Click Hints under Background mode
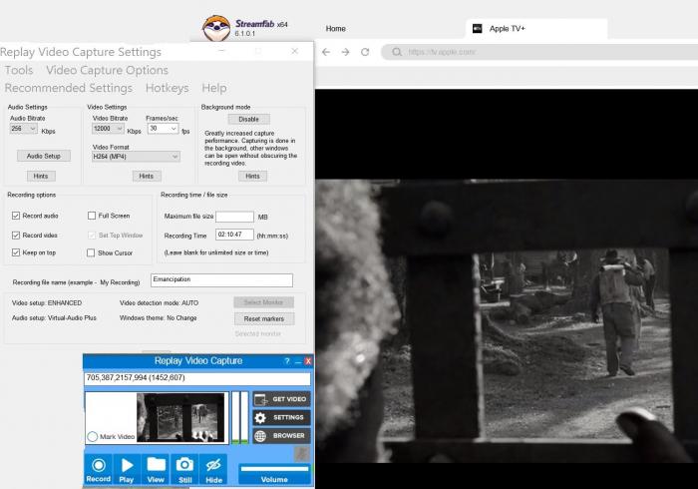The width and height of the screenshot is (698, 489). point(252,176)
